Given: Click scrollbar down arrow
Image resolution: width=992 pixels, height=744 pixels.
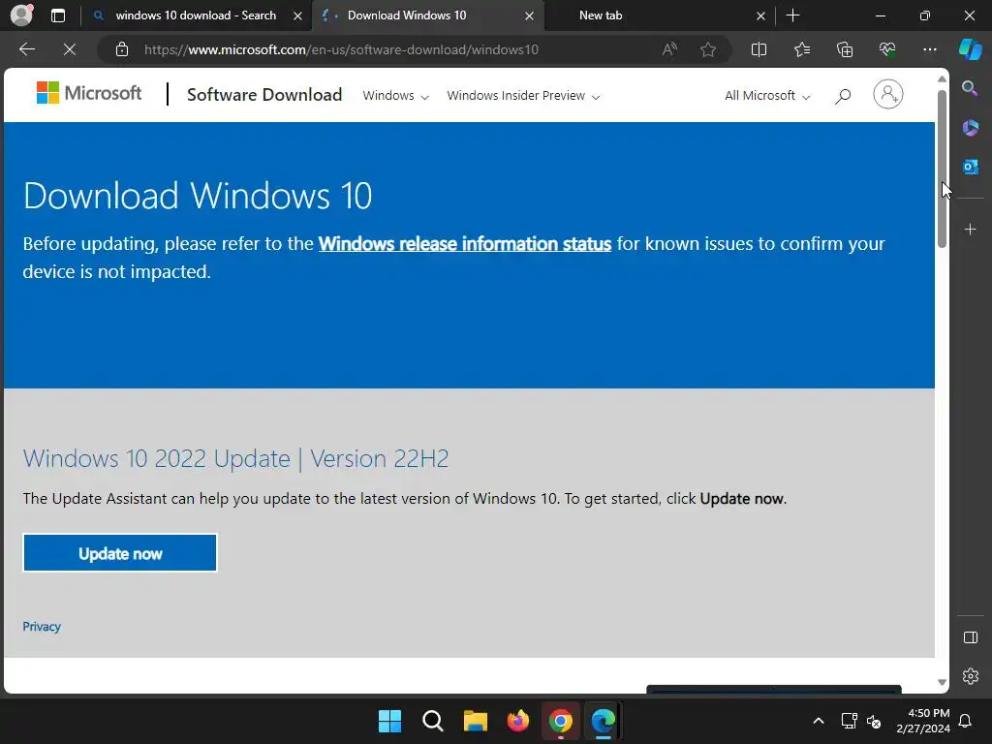Looking at the screenshot, I should click(942, 682).
